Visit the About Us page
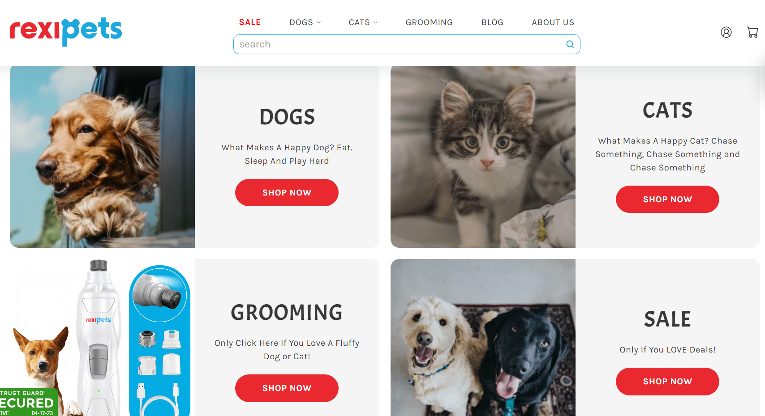The image size is (765, 416). [553, 22]
